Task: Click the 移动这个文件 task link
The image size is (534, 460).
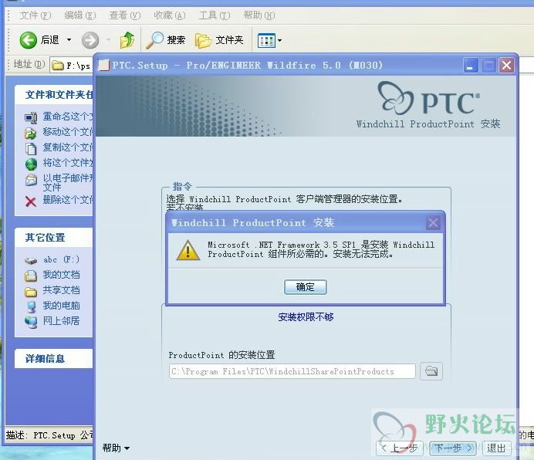Action: coord(68,132)
